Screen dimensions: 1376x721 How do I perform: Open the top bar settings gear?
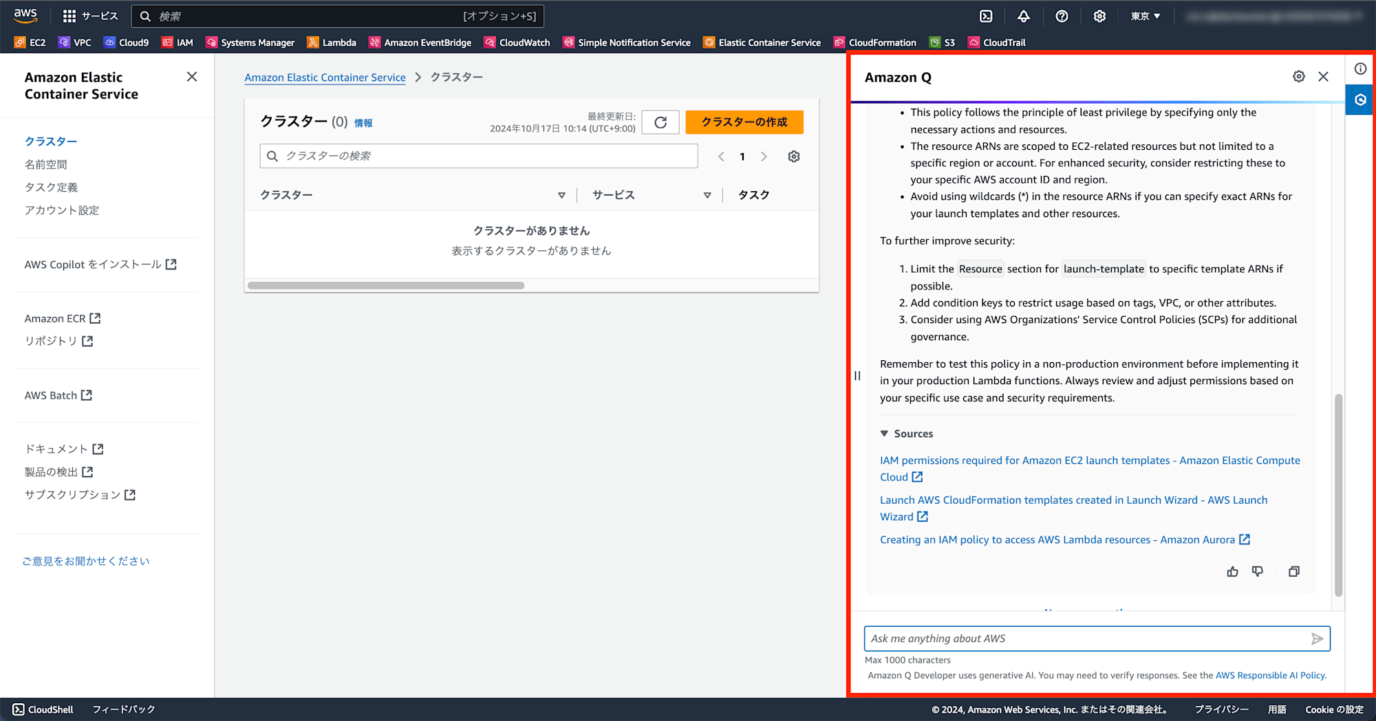[1099, 16]
